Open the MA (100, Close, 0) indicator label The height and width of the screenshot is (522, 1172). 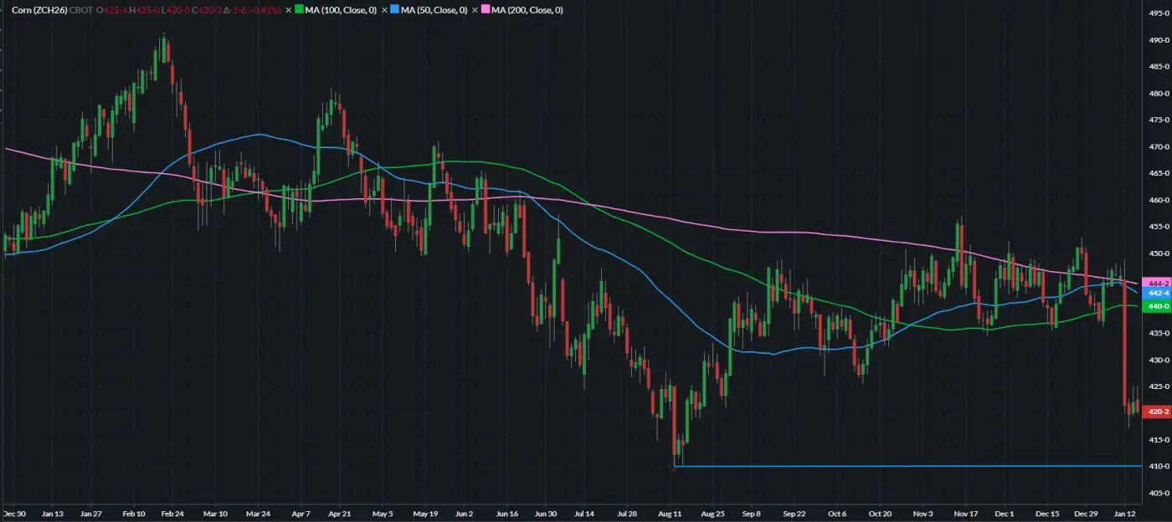341,10
